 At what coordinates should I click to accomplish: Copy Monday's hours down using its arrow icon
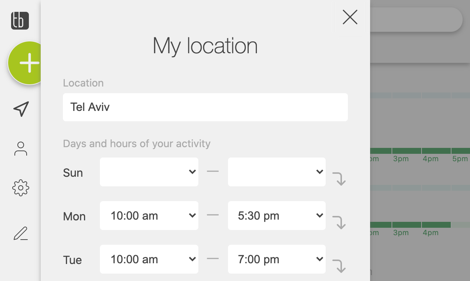pyautogui.click(x=340, y=223)
